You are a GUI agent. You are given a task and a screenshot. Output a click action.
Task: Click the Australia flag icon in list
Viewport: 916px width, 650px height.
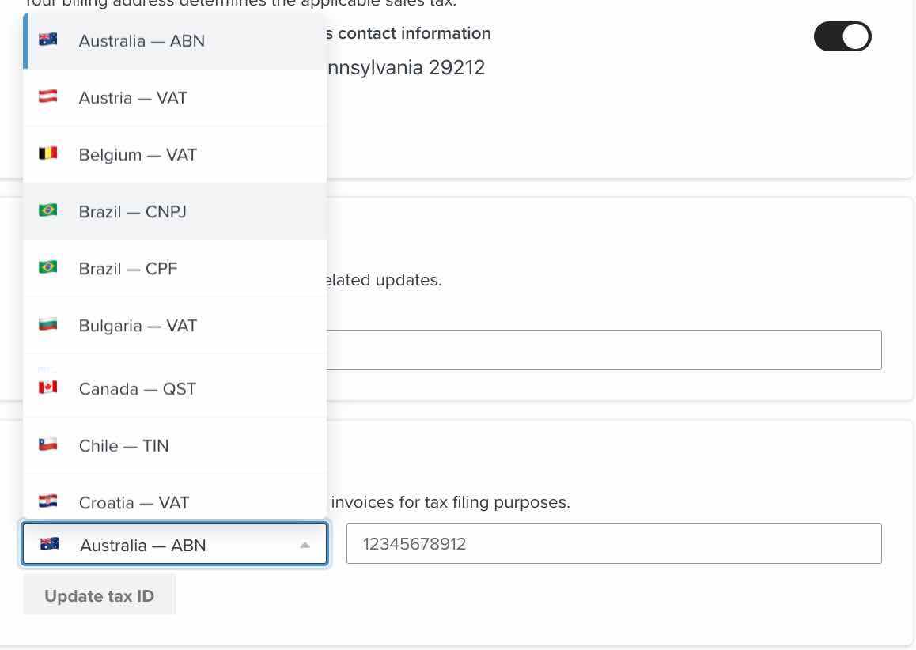click(48, 40)
